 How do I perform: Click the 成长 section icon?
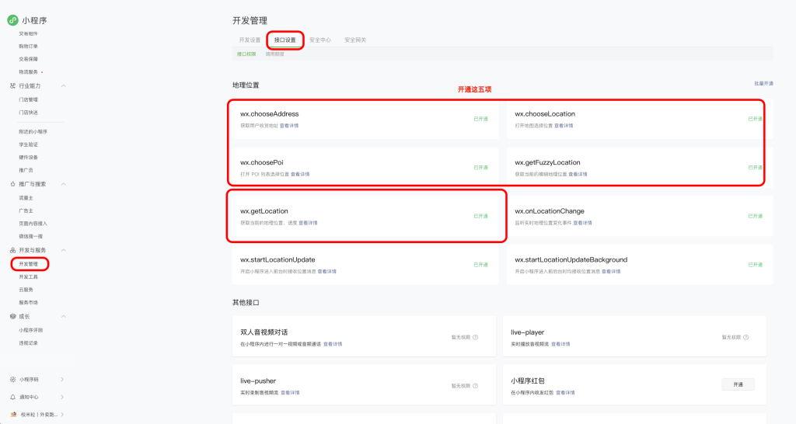tap(12, 316)
